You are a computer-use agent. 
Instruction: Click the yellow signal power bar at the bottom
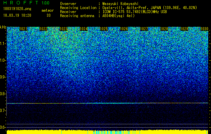pos(107,132)
